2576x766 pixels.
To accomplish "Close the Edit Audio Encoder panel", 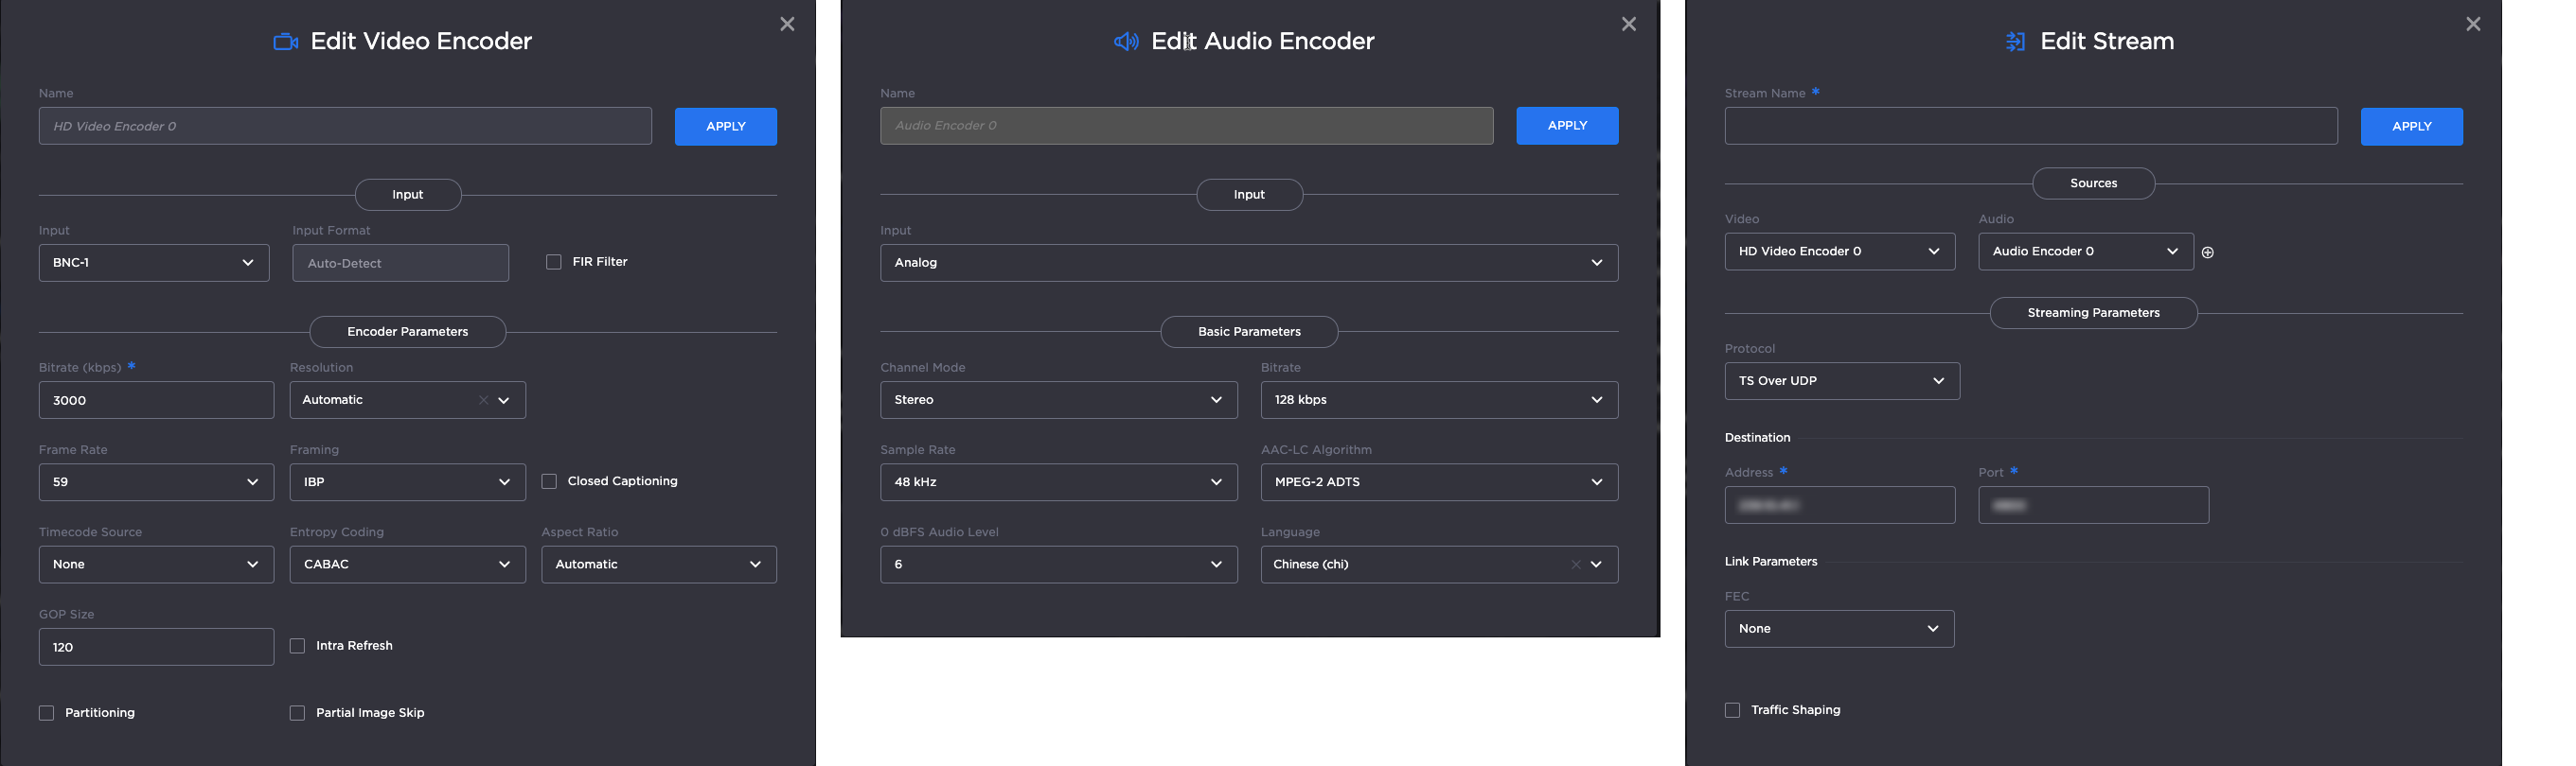I will [1628, 24].
